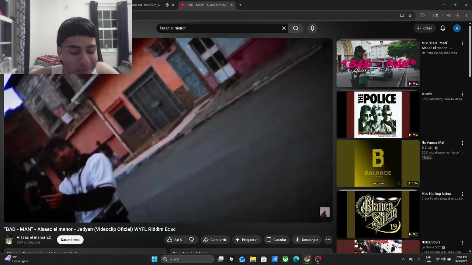Screen dimensions: 472x265
Task: Dislike the BAD - MAN video
Action: coord(192,240)
